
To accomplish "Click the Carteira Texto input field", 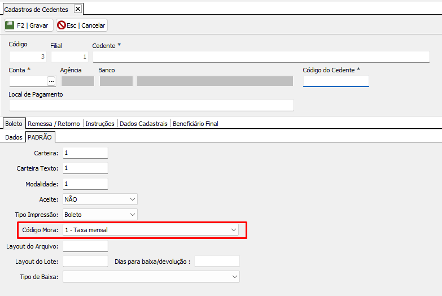I will [x=85, y=168].
